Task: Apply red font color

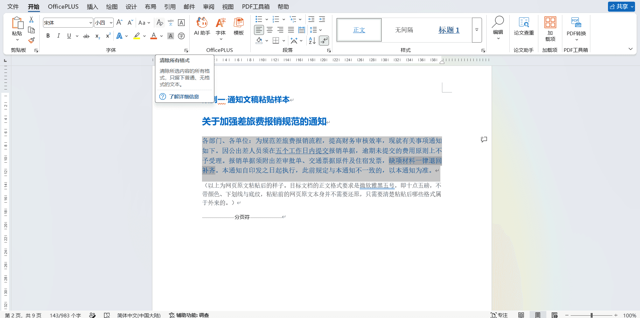Action: pyautogui.click(x=154, y=36)
